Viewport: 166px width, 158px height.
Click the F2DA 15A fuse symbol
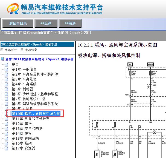click(x=130, y=73)
